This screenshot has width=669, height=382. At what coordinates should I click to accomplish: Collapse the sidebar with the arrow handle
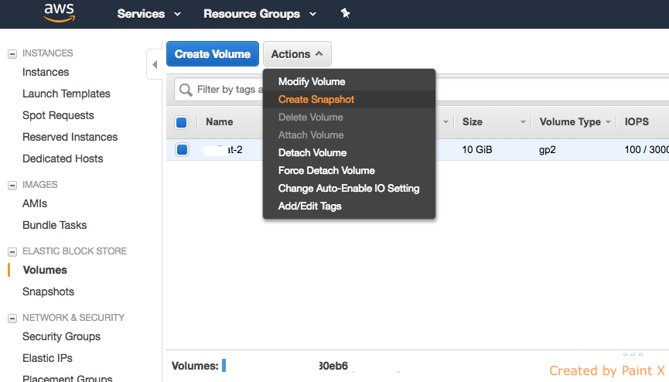coord(155,65)
